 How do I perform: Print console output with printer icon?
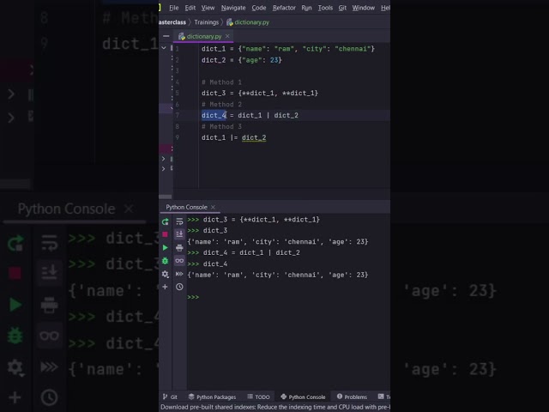179,248
